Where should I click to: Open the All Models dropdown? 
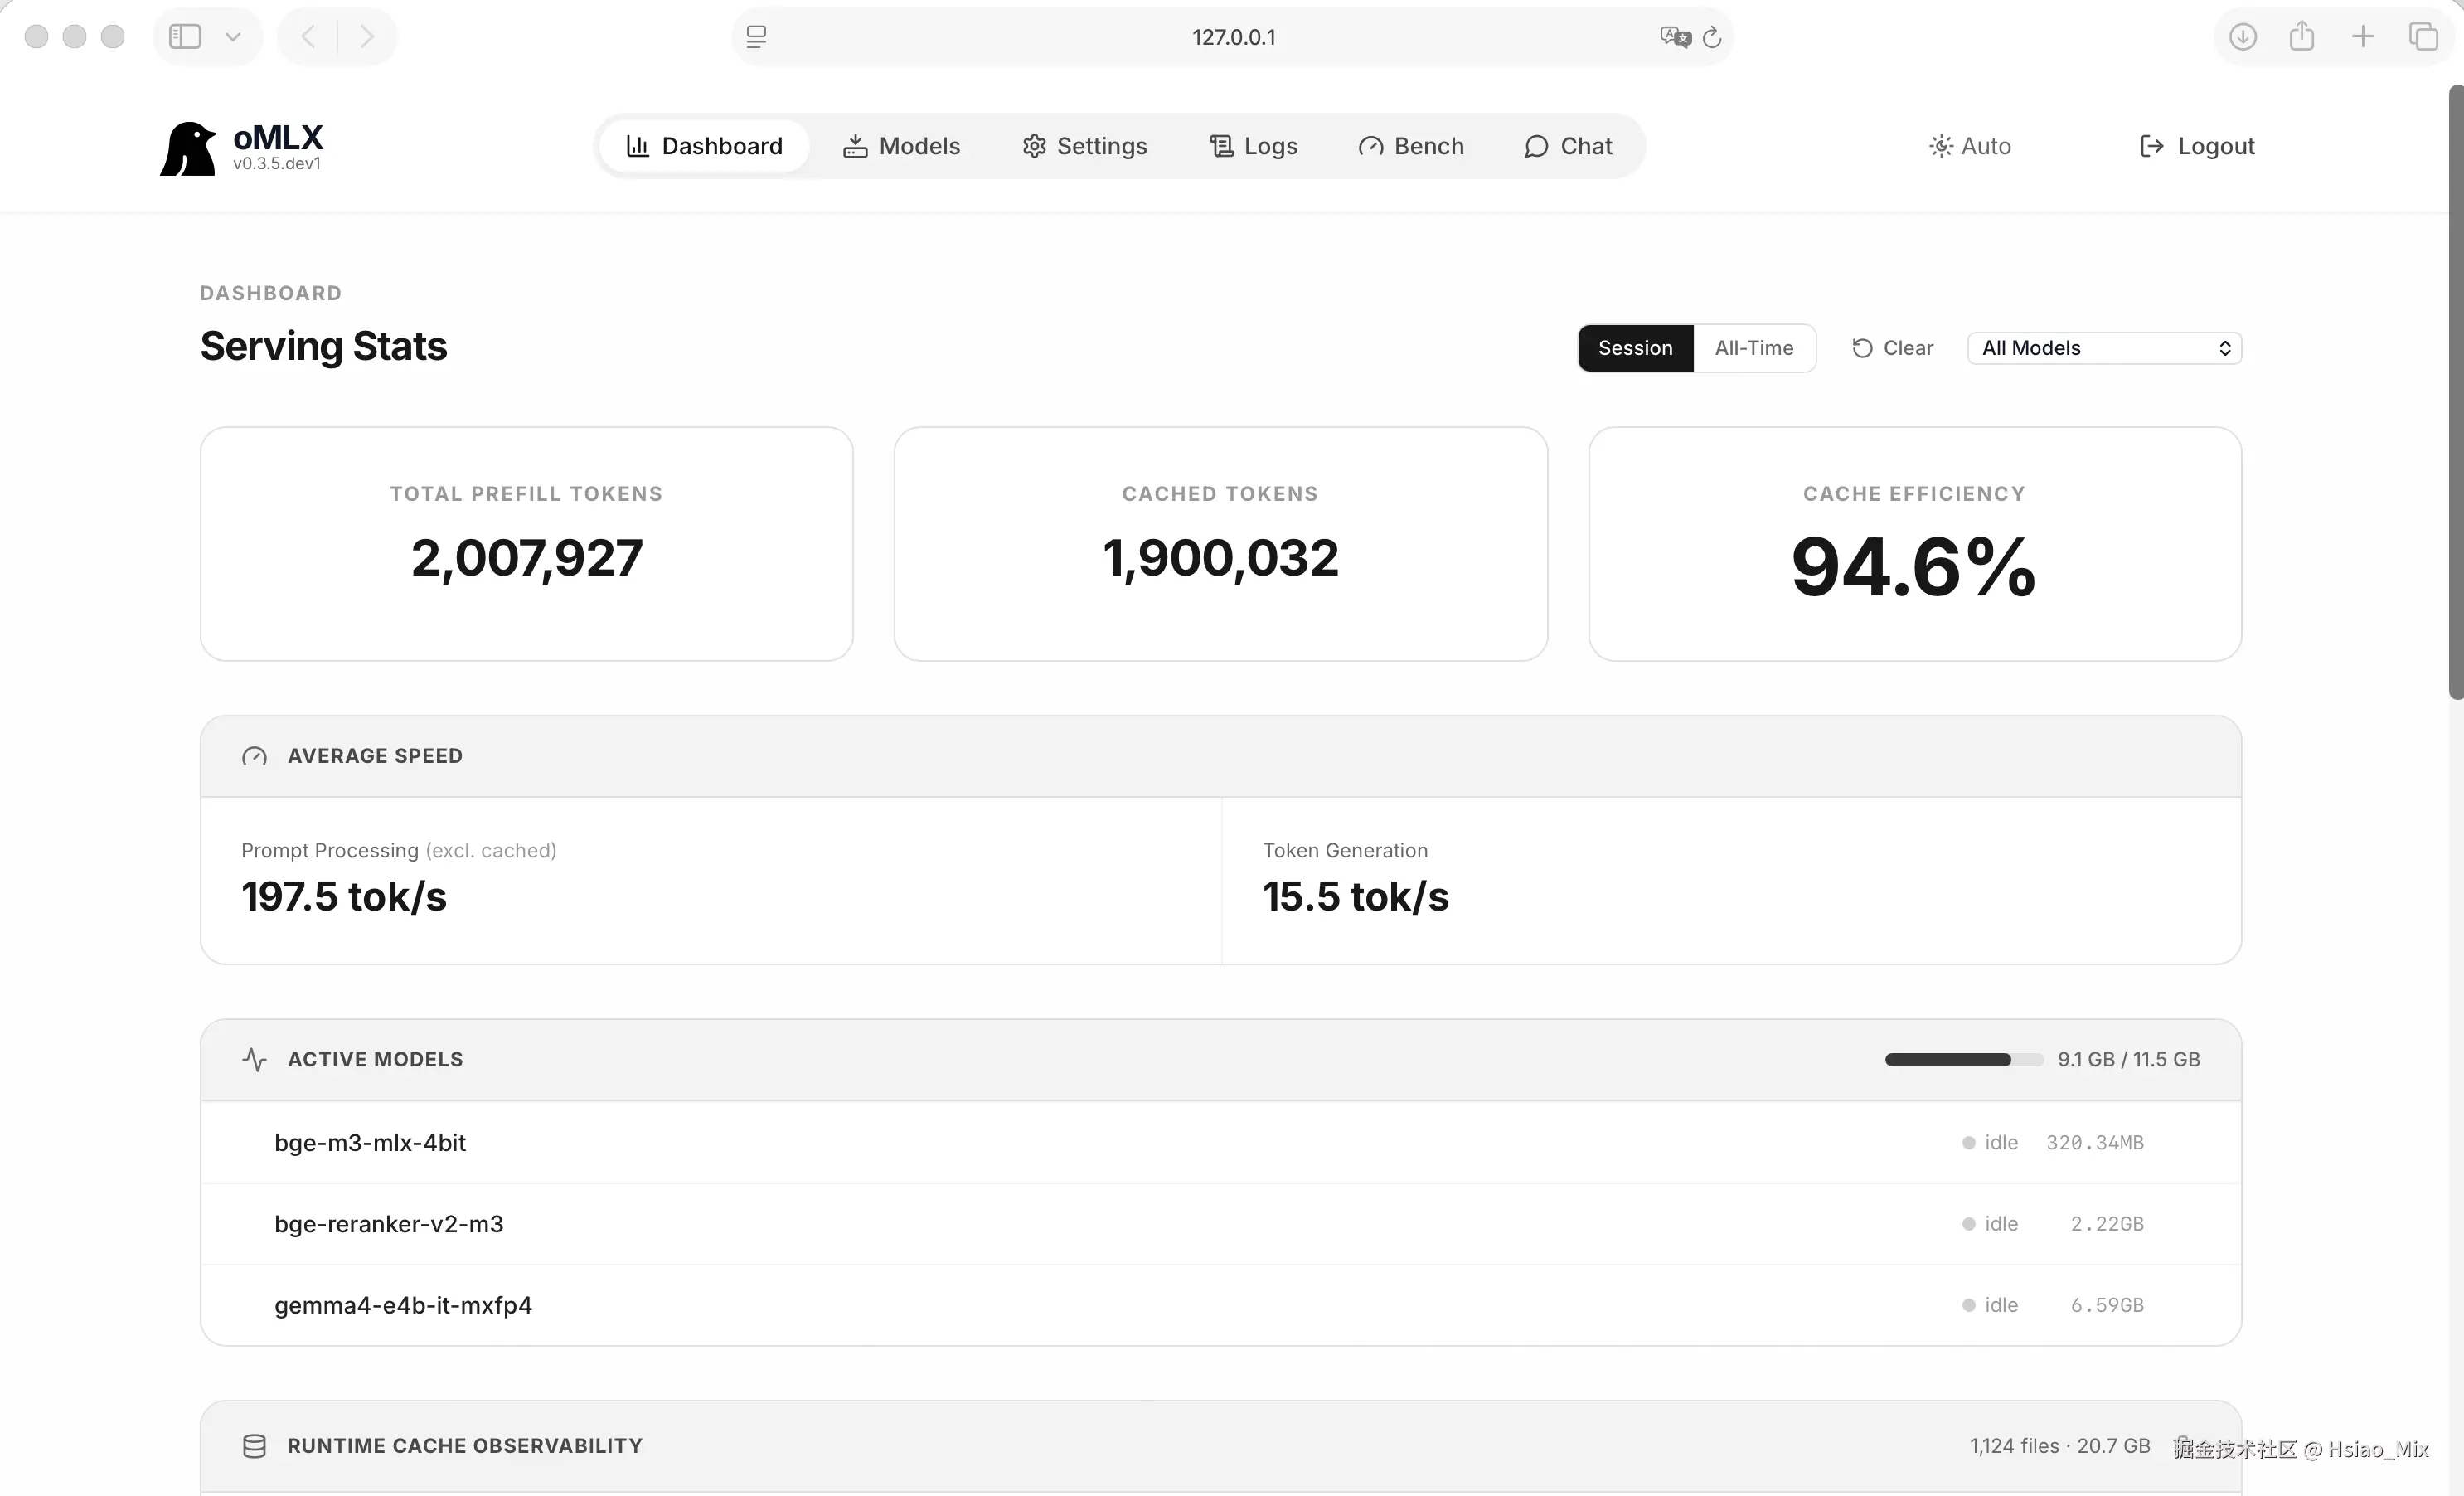pyautogui.click(x=2104, y=348)
